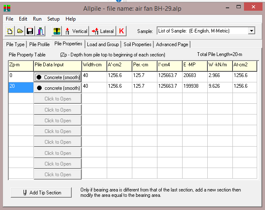Open the Concrete (smooth) button in row 0

tap(58, 77)
